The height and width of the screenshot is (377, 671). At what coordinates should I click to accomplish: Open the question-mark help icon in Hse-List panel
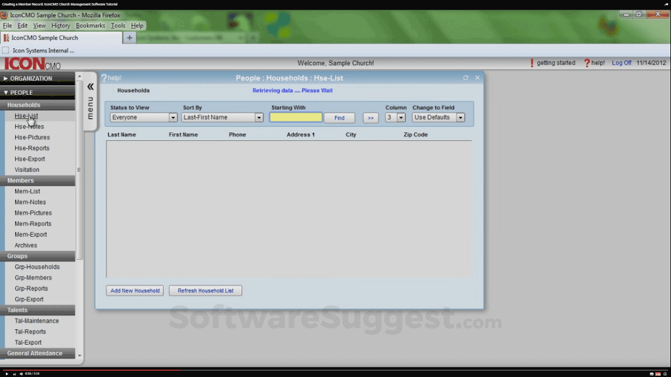[104, 78]
